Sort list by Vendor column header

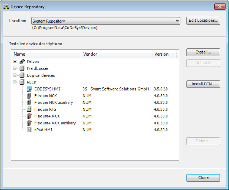pos(116,54)
